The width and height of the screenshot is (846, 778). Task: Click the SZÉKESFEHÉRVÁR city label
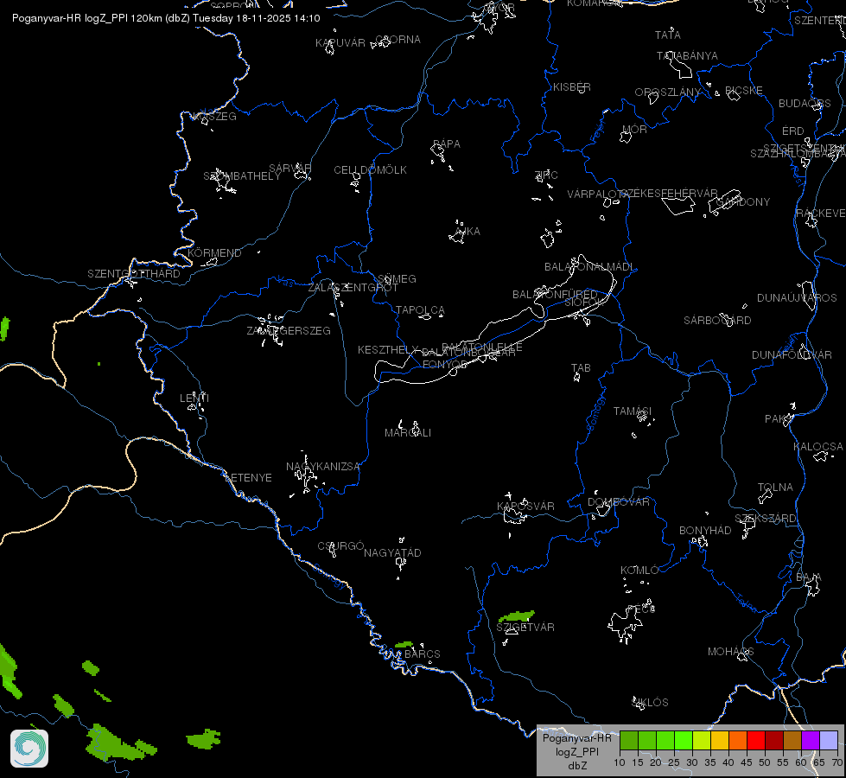click(x=669, y=194)
